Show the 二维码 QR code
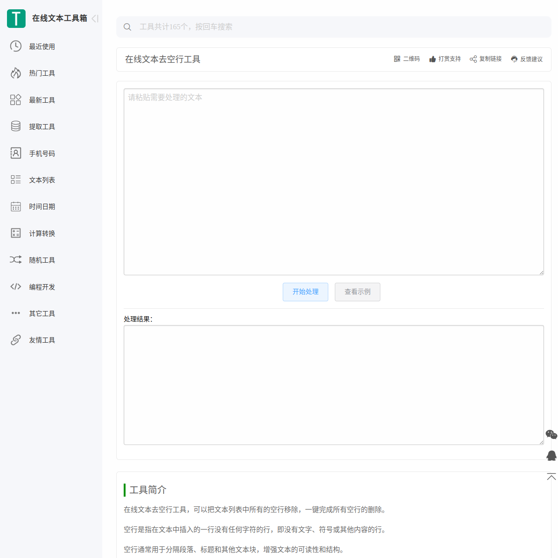Viewport: 558px width, 558px height. tap(407, 59)
